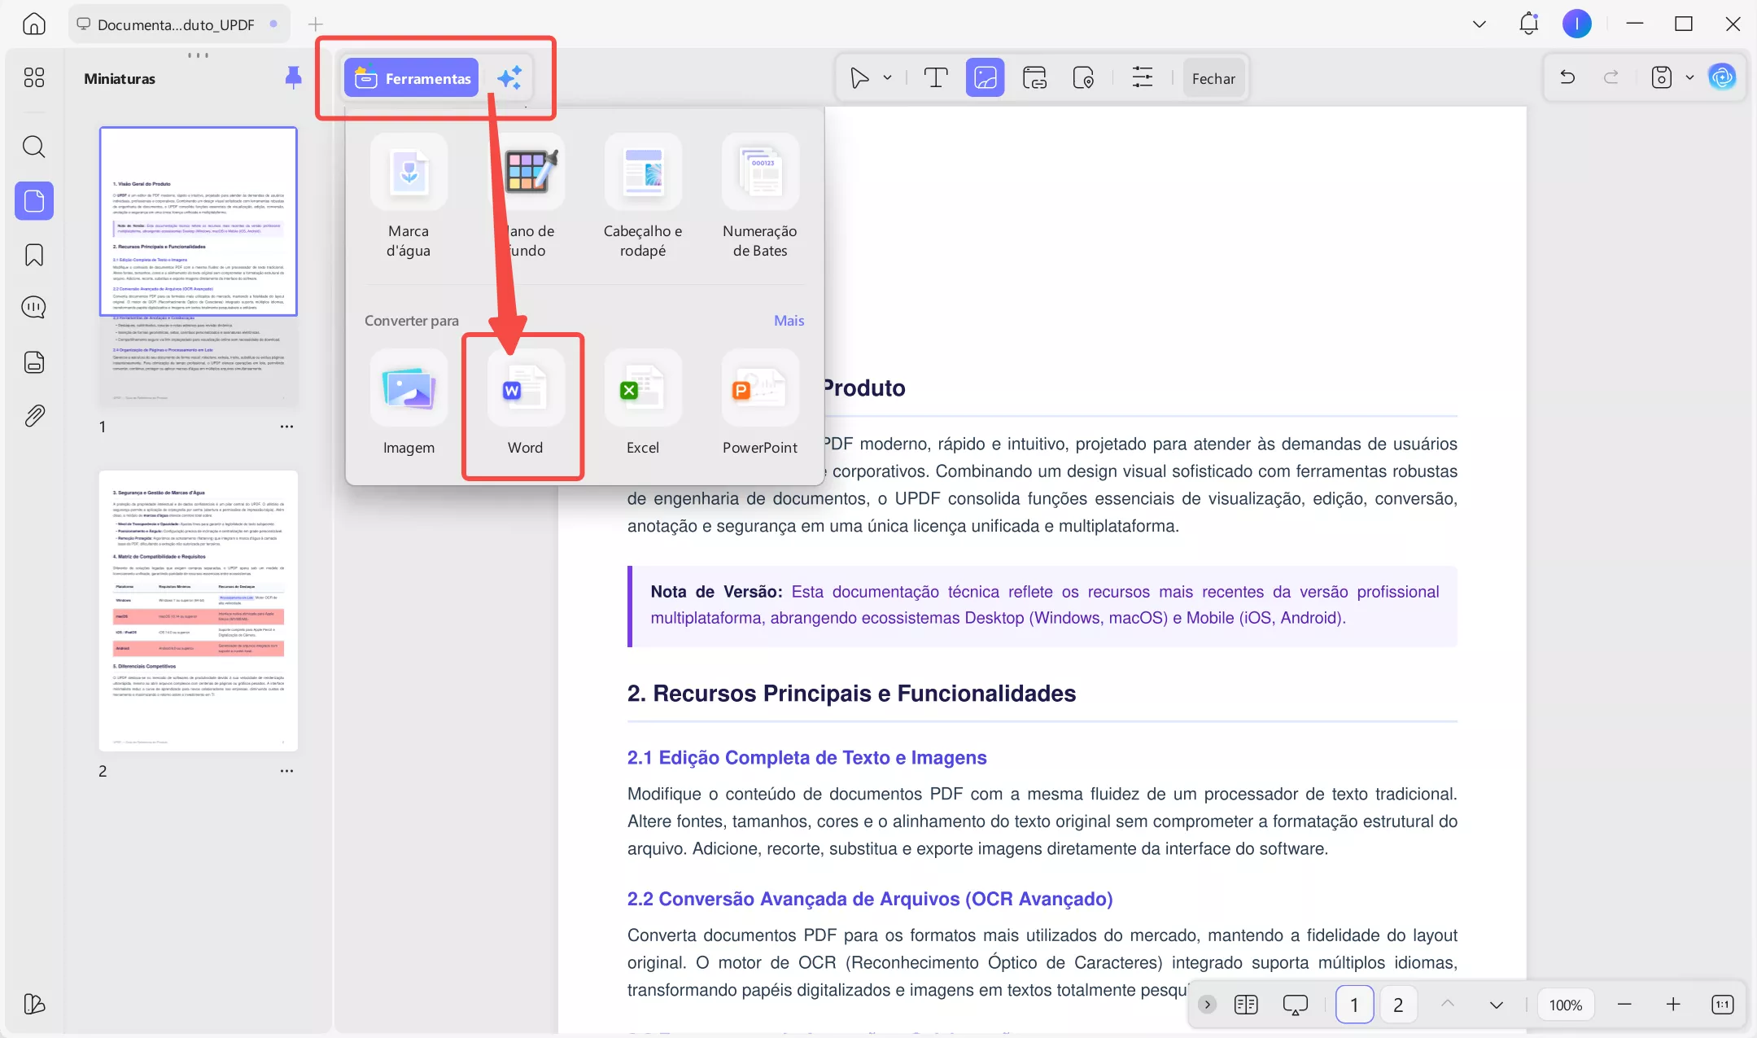
Task: Click the 100% zoom level field
Action: (x=1565, y=1005)
